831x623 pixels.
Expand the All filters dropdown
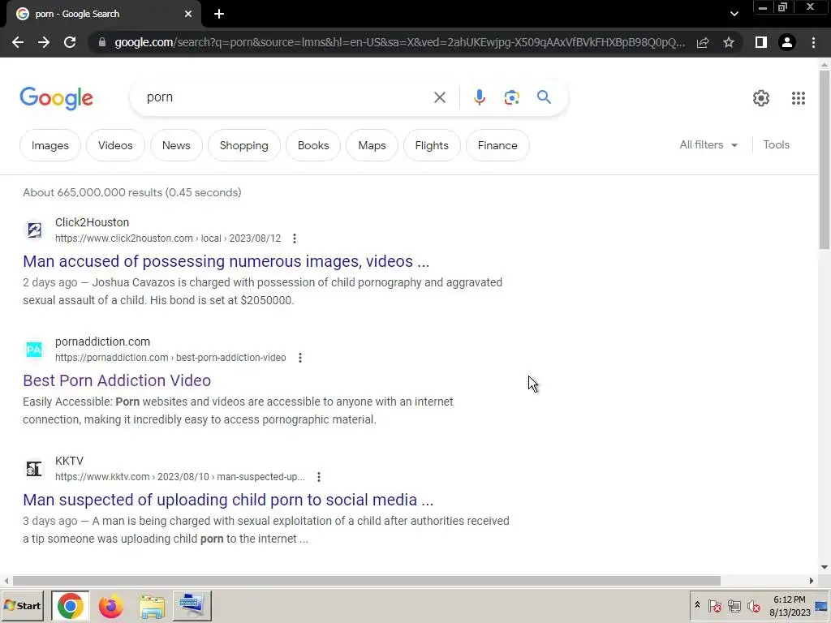point(708,144)
